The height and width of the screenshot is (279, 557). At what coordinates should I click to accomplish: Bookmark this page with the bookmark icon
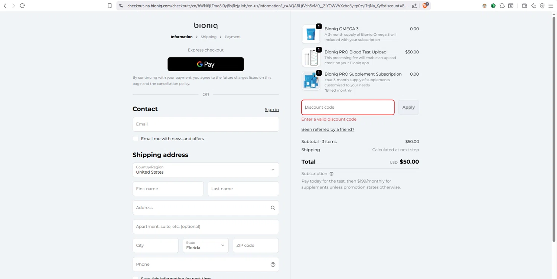tap(110, 6)
